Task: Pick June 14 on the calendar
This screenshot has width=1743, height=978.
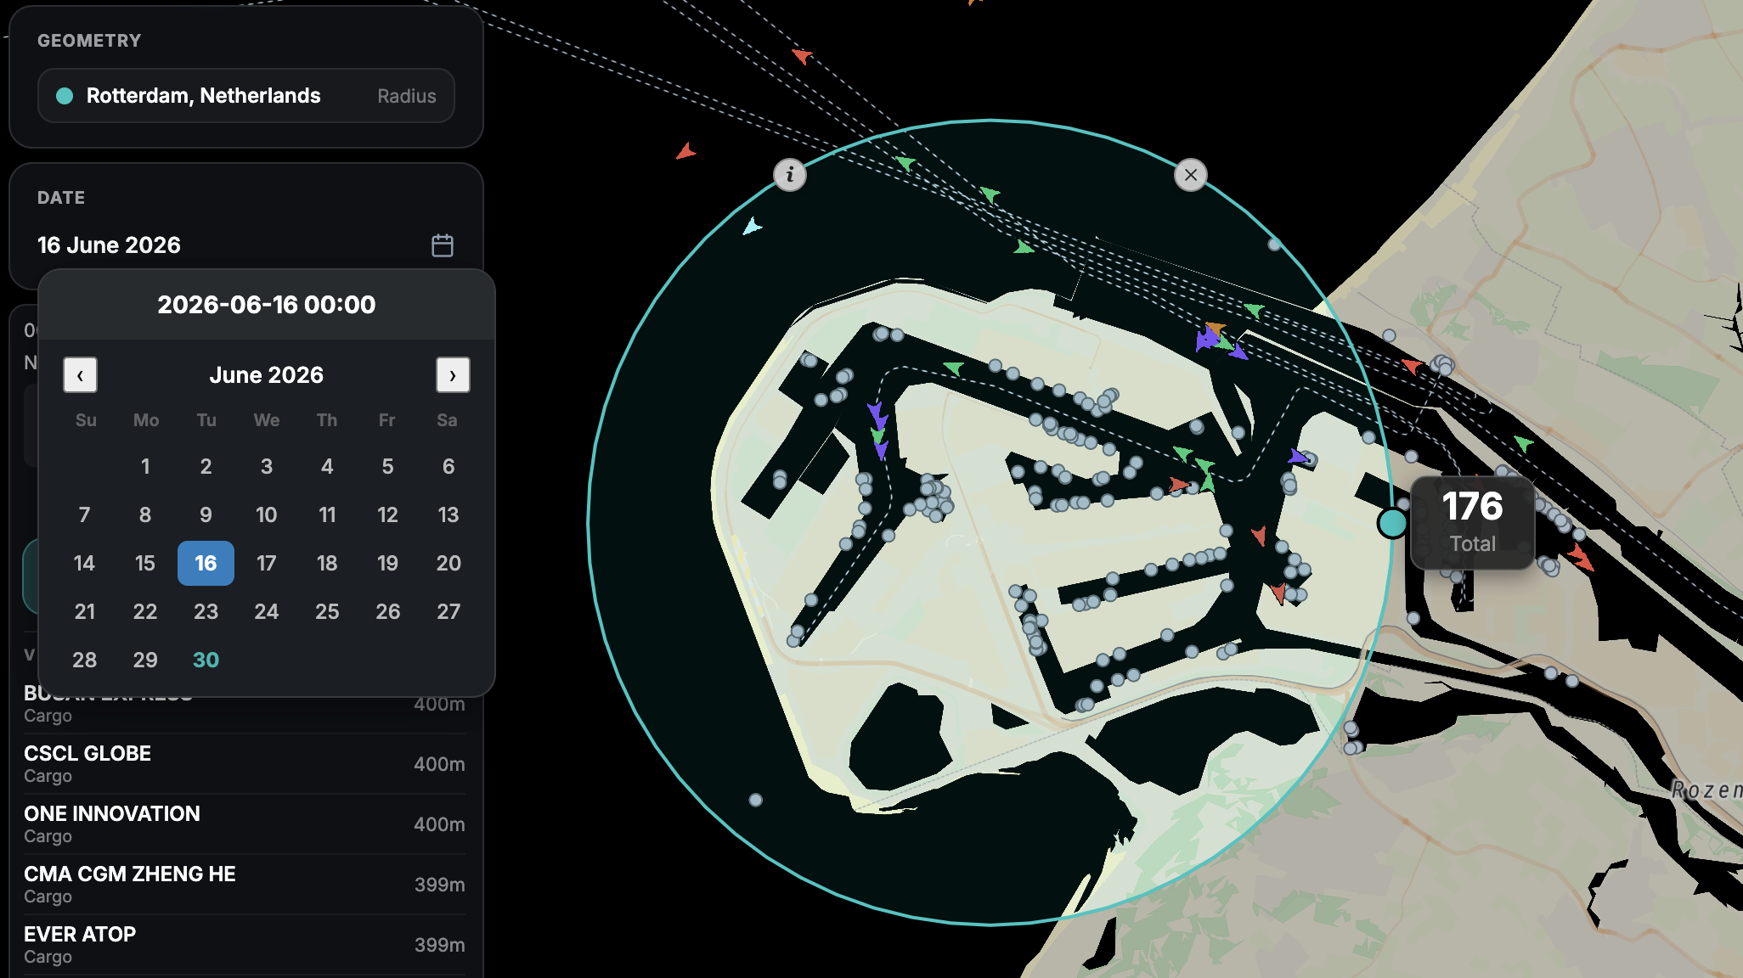Action: (84, 563)
